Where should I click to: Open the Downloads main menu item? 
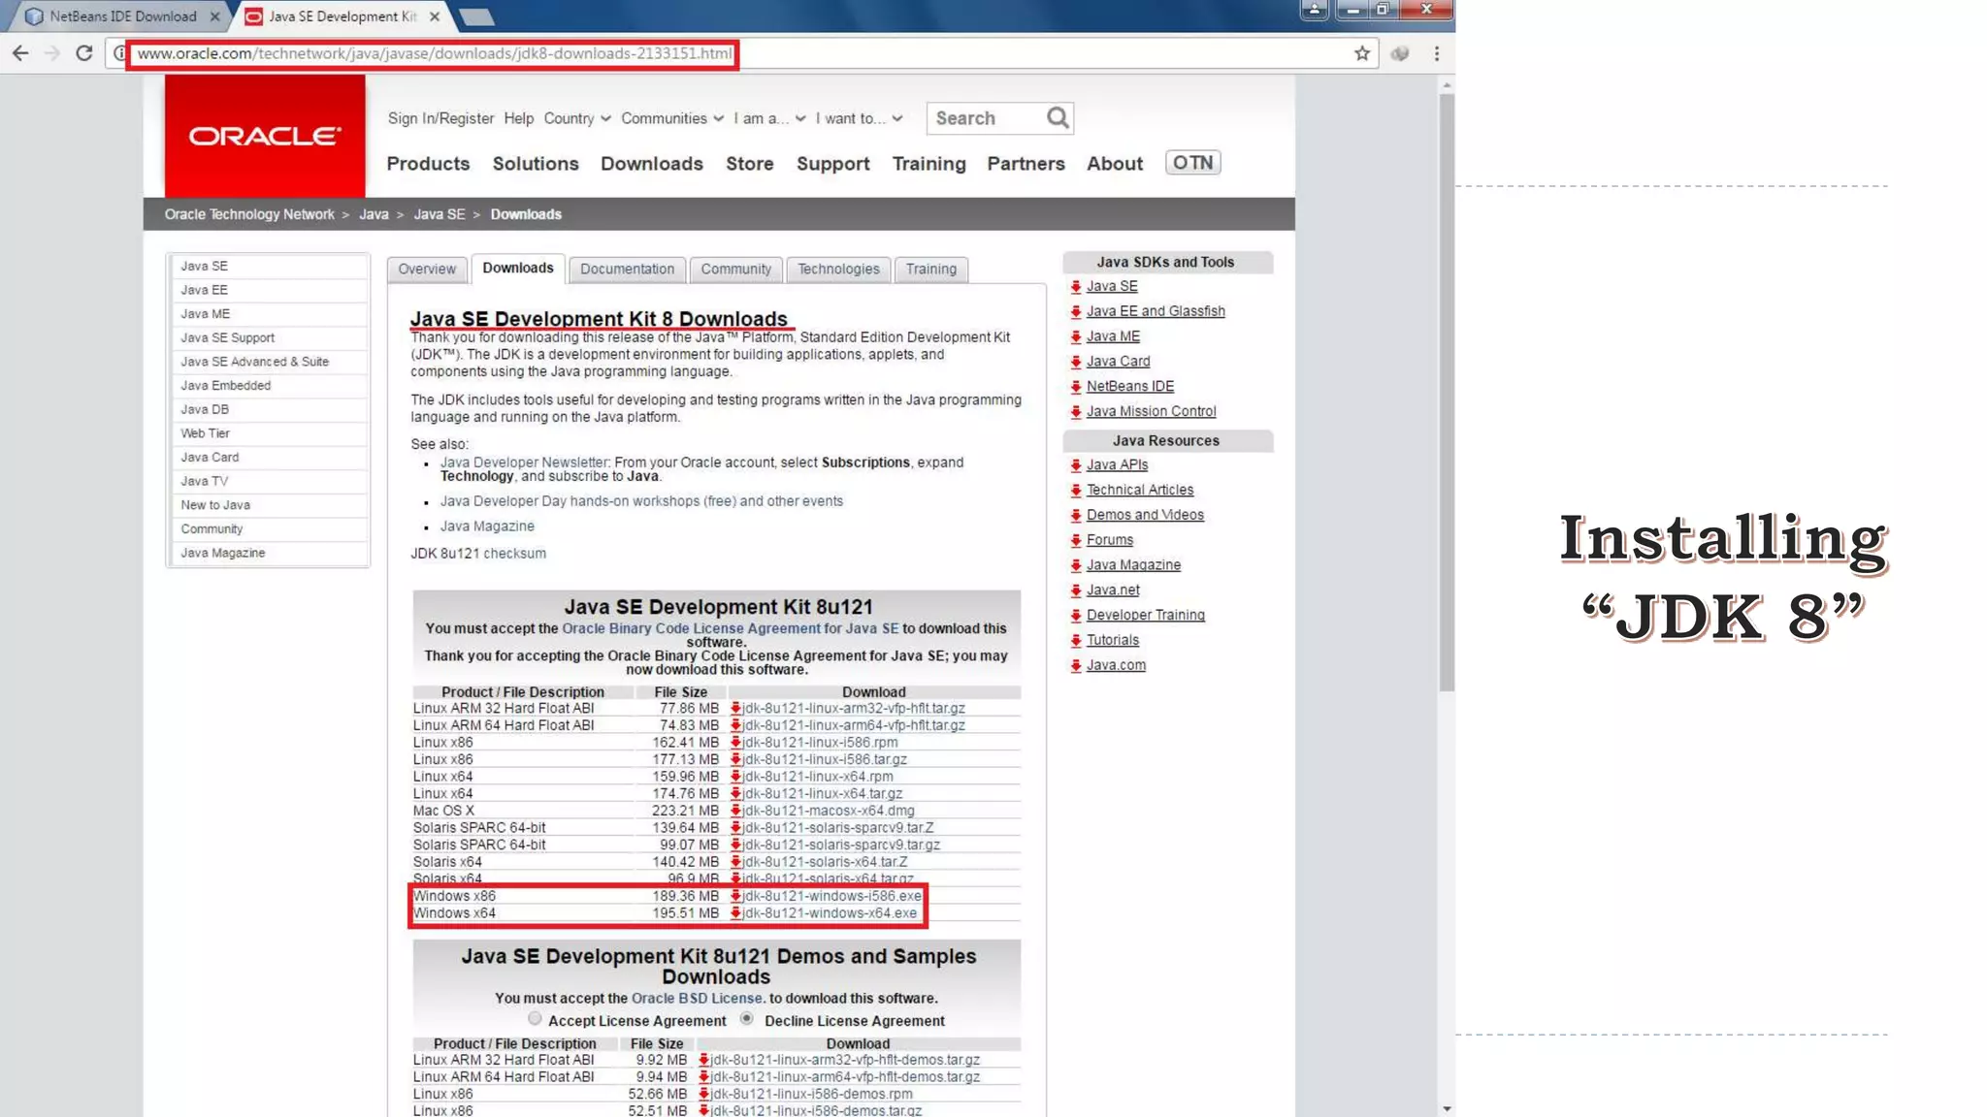click(651, 164)
